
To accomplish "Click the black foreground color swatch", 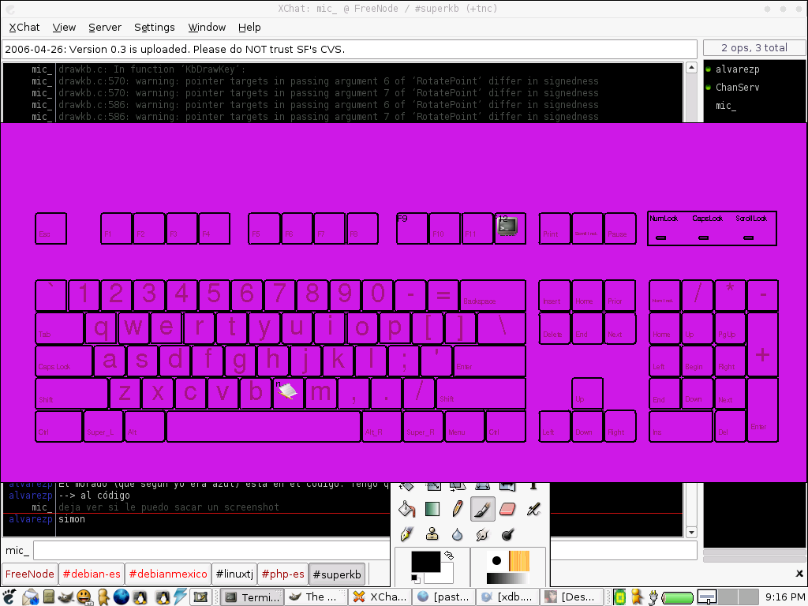I will click(425, 562).
